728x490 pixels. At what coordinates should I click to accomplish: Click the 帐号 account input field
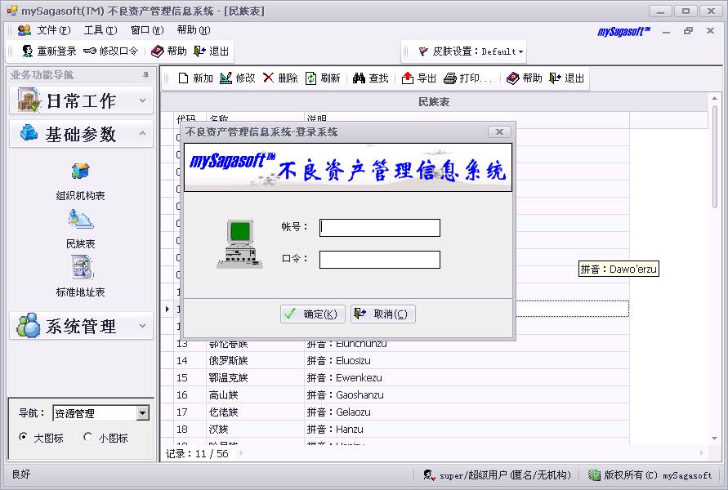(380, 228)
